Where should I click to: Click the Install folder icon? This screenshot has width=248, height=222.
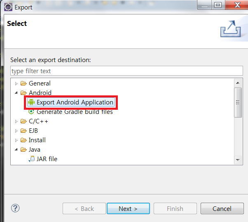pyautogui.click(x=23, y=140)
